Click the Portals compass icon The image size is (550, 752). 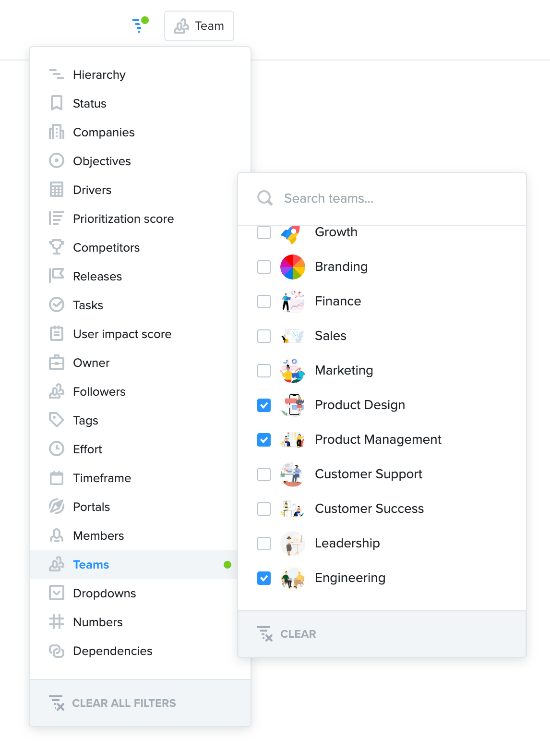point(57,507)
